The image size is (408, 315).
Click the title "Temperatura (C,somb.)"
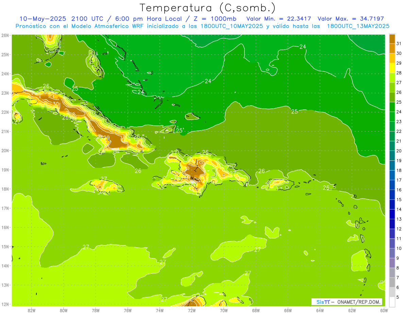pos(208,8)
